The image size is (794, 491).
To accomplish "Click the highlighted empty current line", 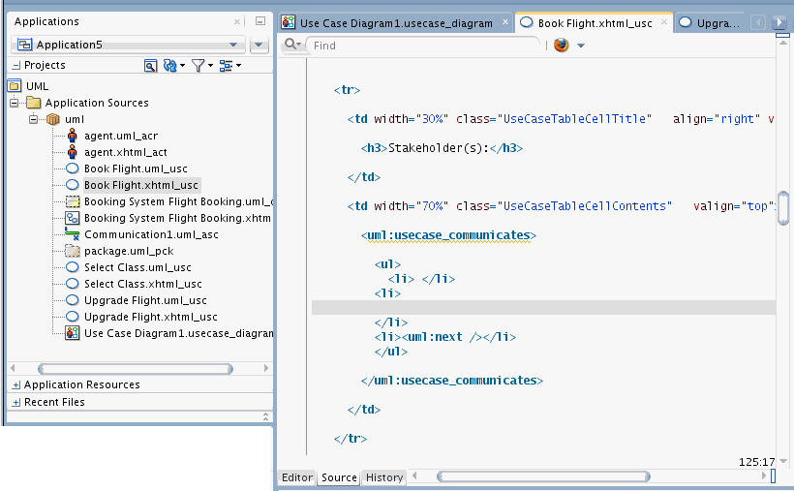I will click(543, 308).
